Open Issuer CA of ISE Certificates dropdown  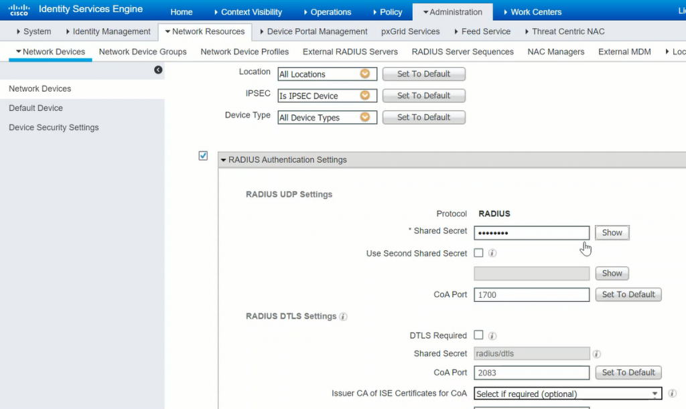(568, 394)
